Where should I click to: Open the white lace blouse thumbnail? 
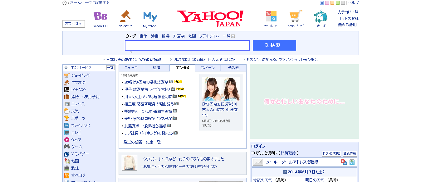coord(130,162)
